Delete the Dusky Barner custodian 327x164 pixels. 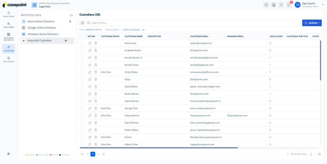(x=96, y=94)
